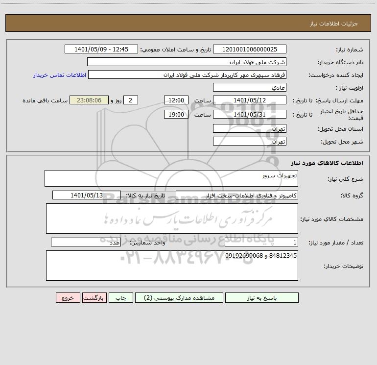Click the deadline time field 12:00

176,100
